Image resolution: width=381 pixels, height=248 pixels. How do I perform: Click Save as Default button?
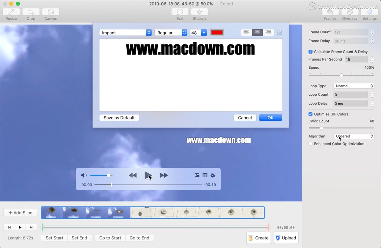[119, 118]
